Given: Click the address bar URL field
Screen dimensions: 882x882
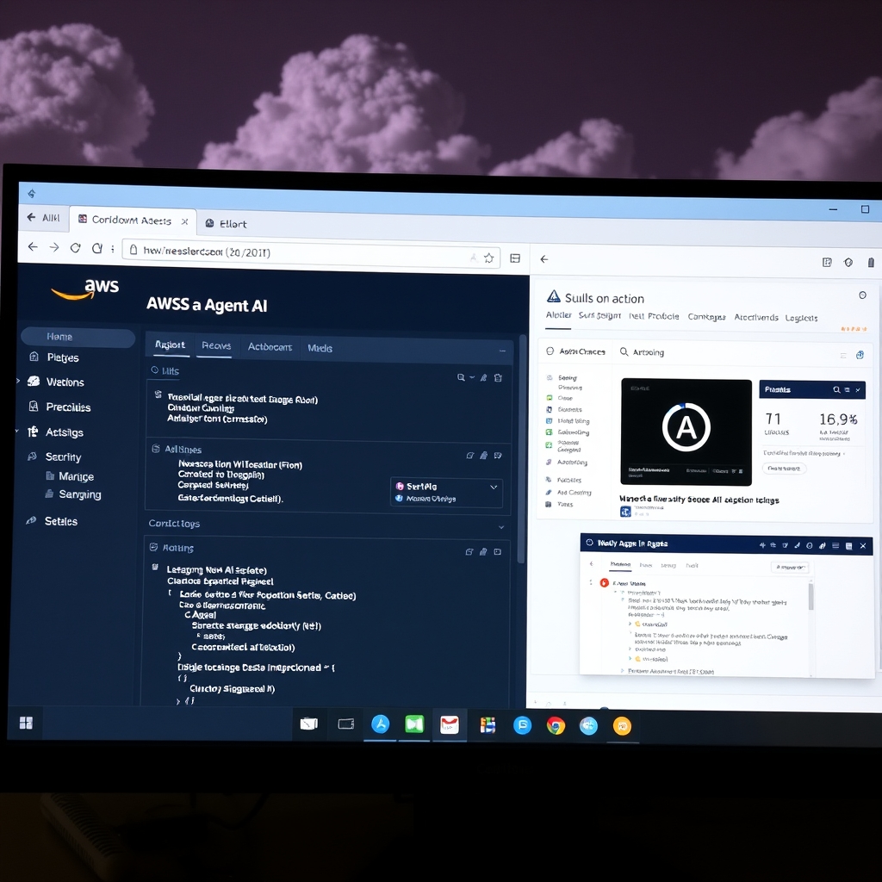Looking at the screenshot, I should tap(310, 254).
